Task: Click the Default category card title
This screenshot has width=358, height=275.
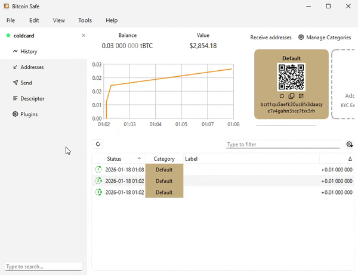Action: tap(291, 58)
